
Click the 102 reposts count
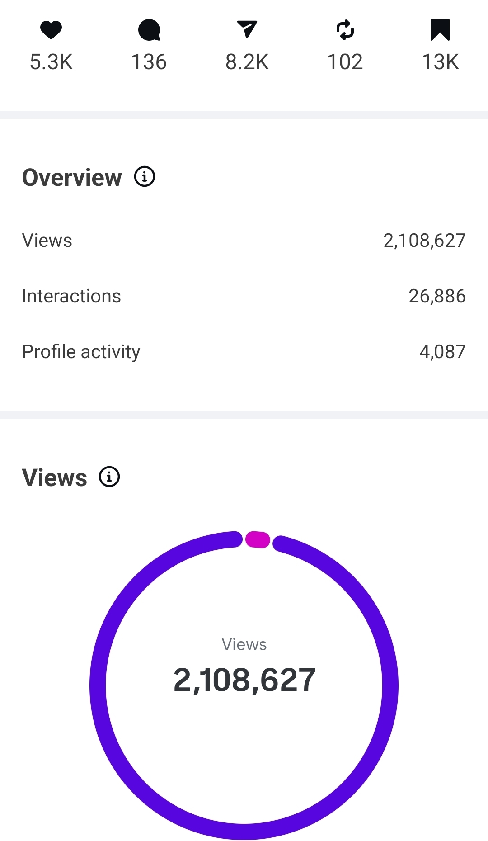point(345,62)
